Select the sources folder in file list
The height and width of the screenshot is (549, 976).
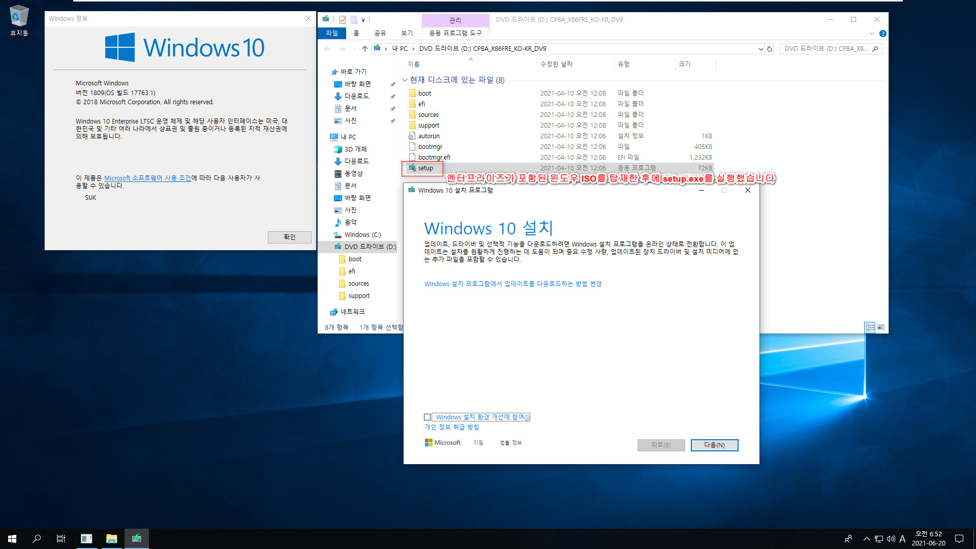click(x=428, y=115)
